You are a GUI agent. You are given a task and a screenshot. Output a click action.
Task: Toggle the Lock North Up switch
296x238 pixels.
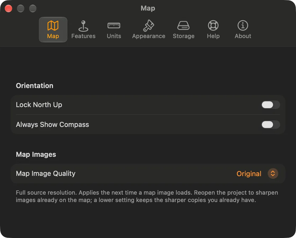(x=271, y=105)
